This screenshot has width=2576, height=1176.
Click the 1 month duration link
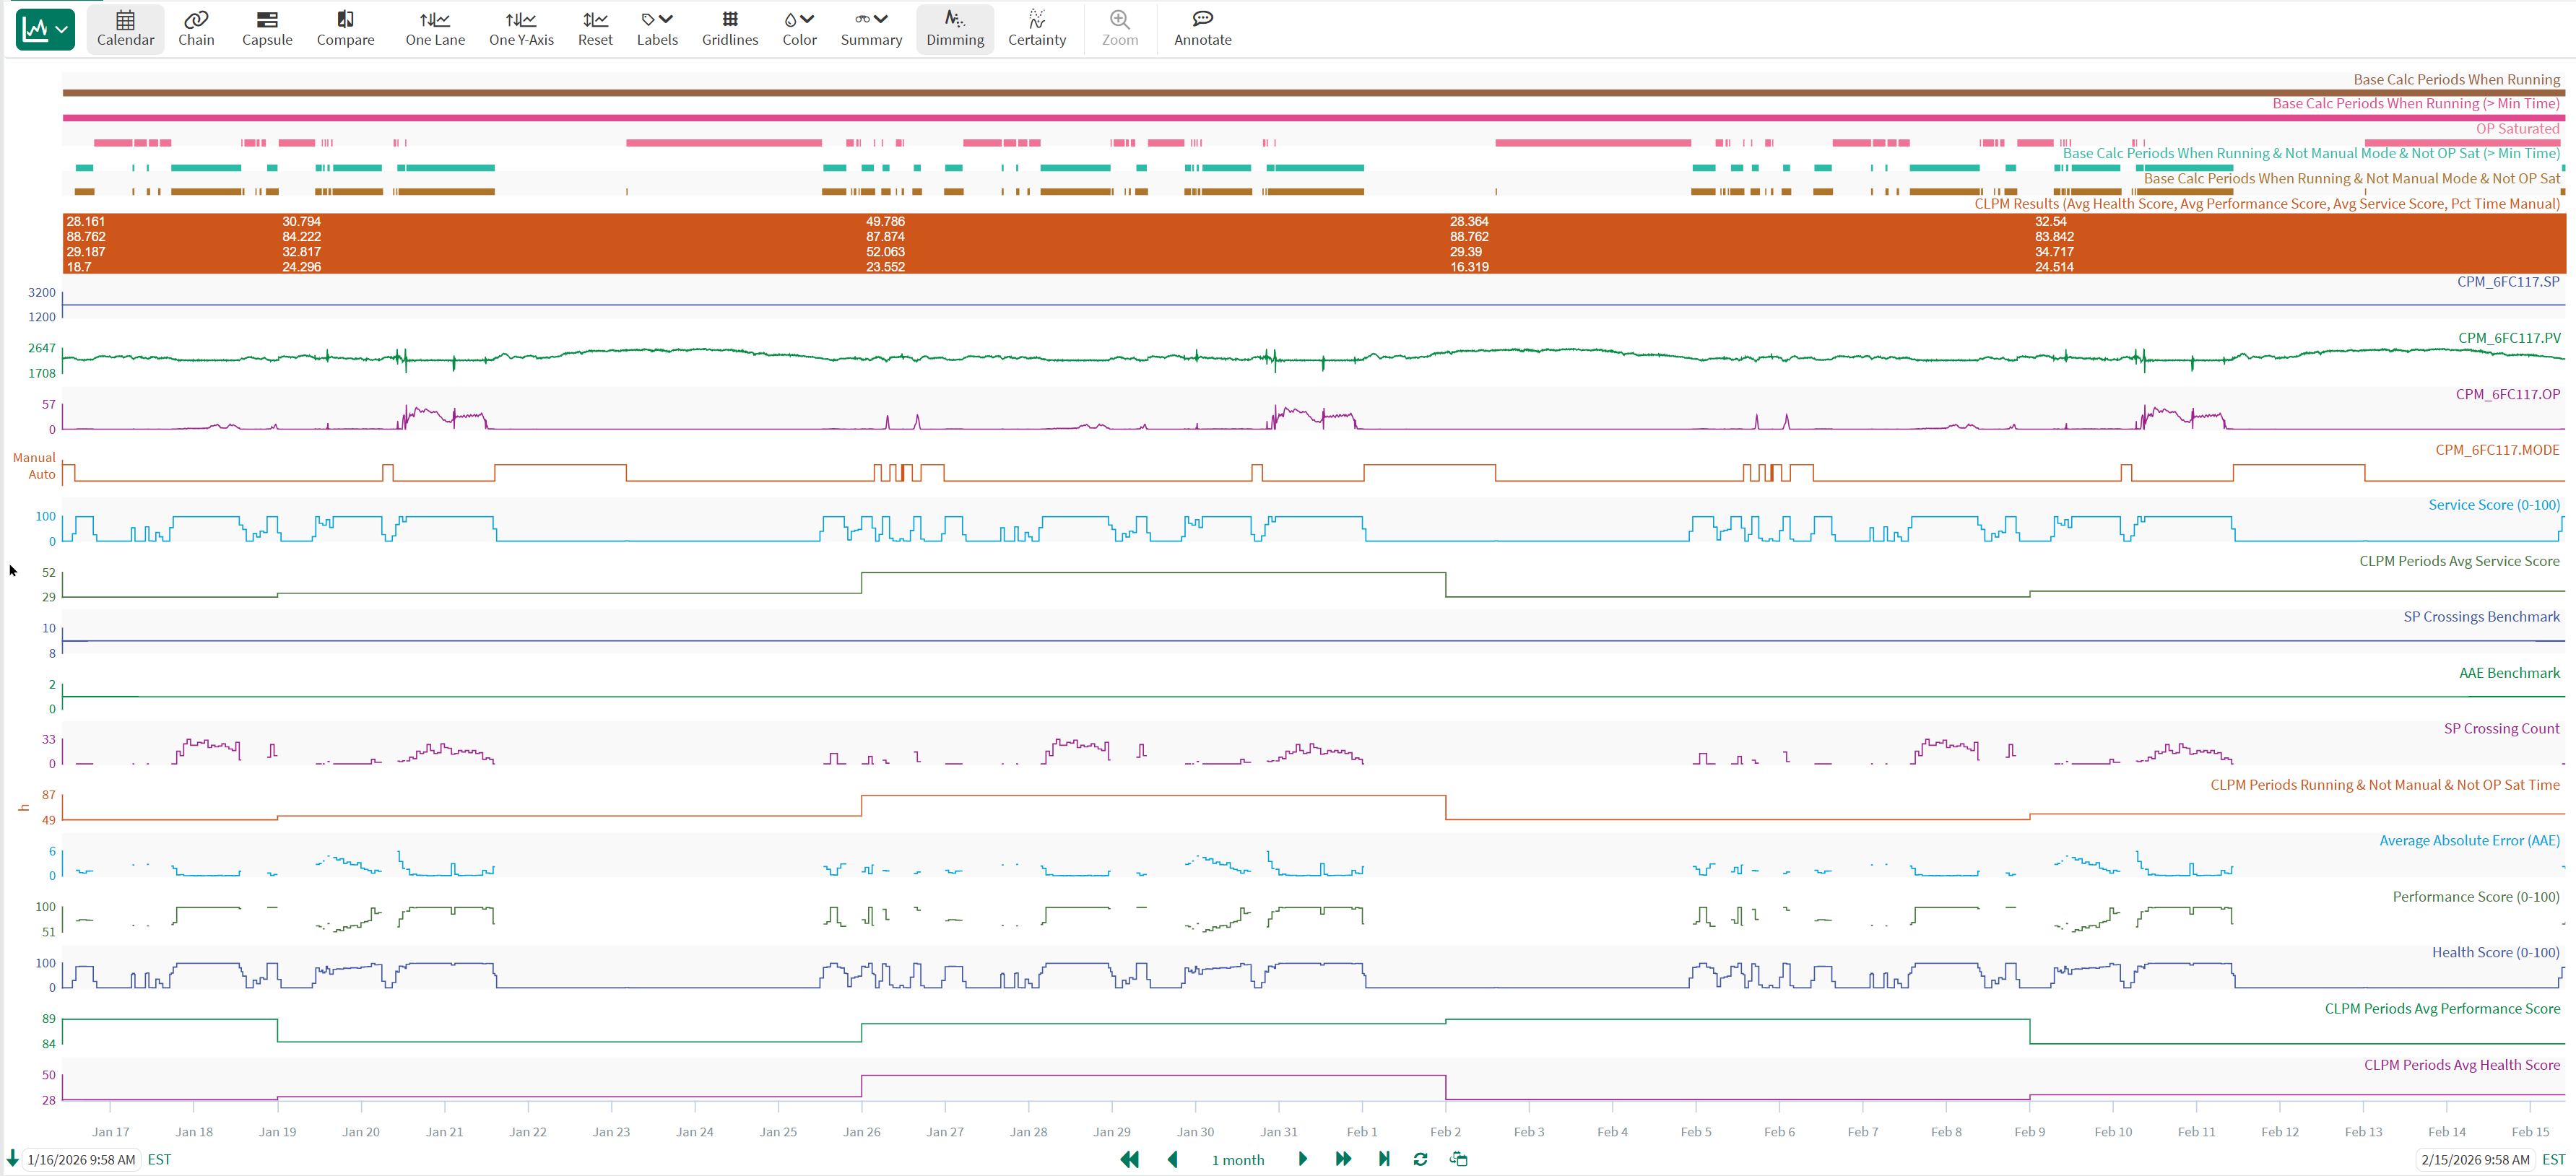(1238, 1160)
